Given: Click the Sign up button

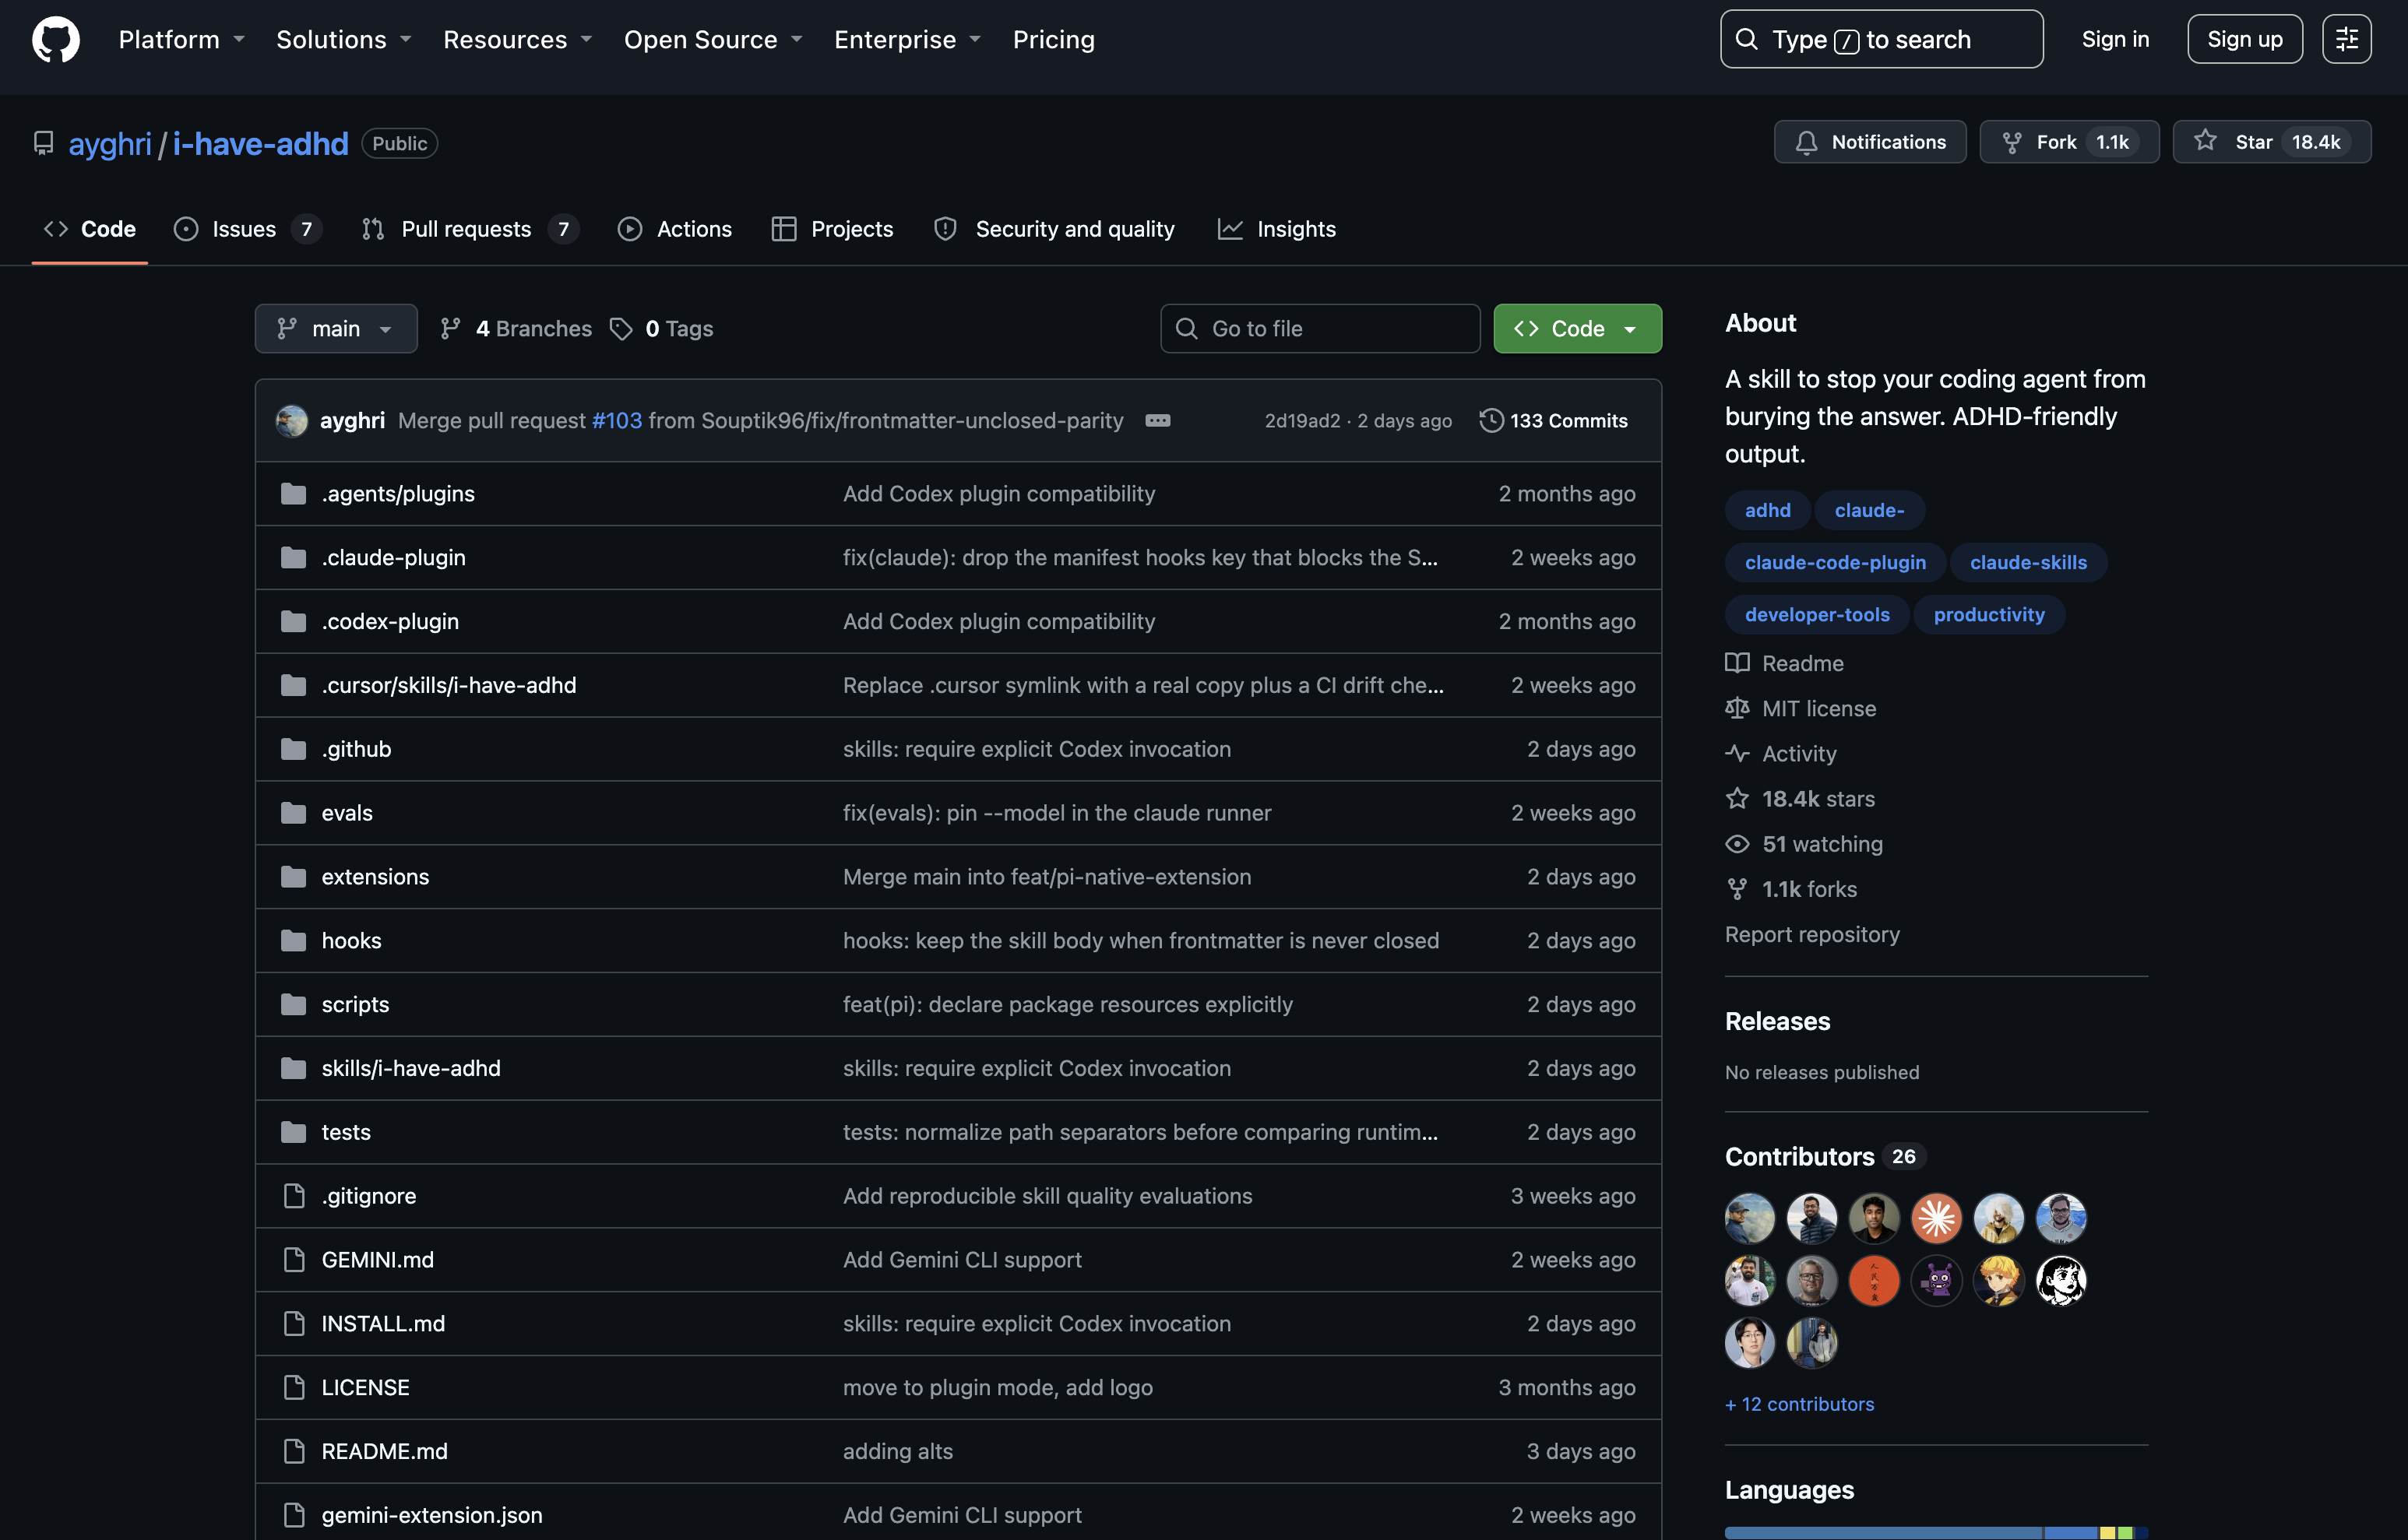Looking at the screenshot, I should click(x=2244, y=39).
